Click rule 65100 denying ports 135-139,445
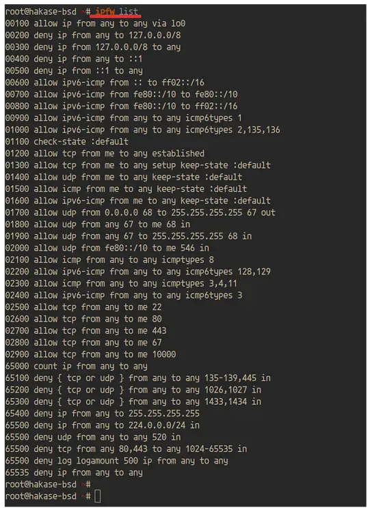 [x=137, y=378]
